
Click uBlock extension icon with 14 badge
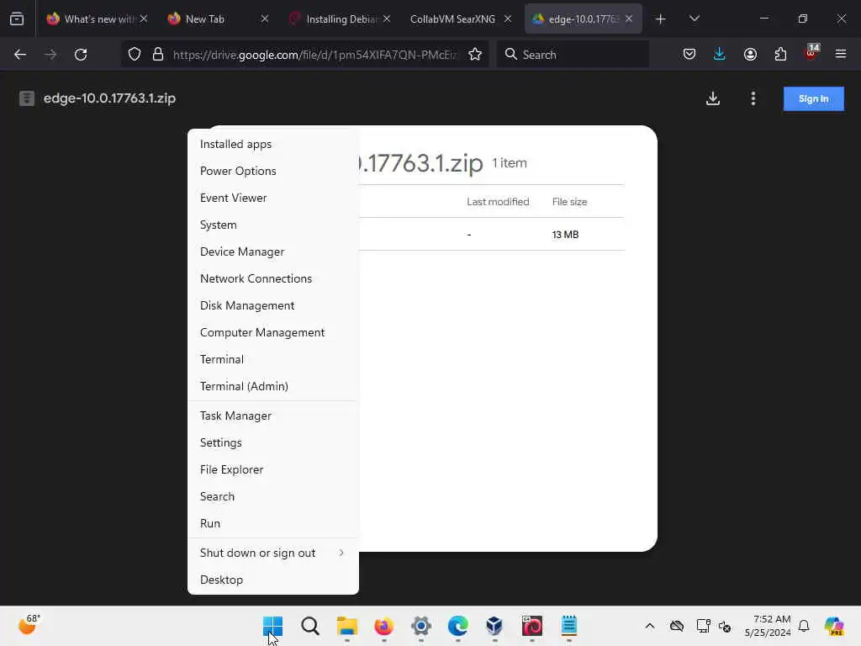tap(811, 53)
